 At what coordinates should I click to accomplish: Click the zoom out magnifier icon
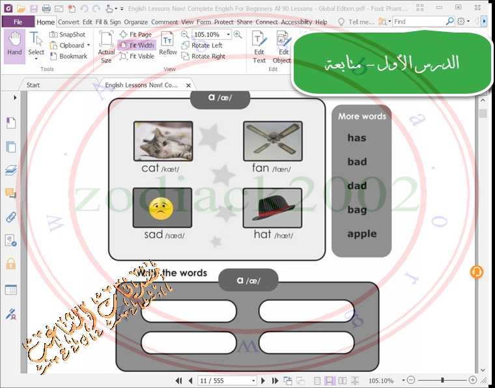[x=185, y=34]
